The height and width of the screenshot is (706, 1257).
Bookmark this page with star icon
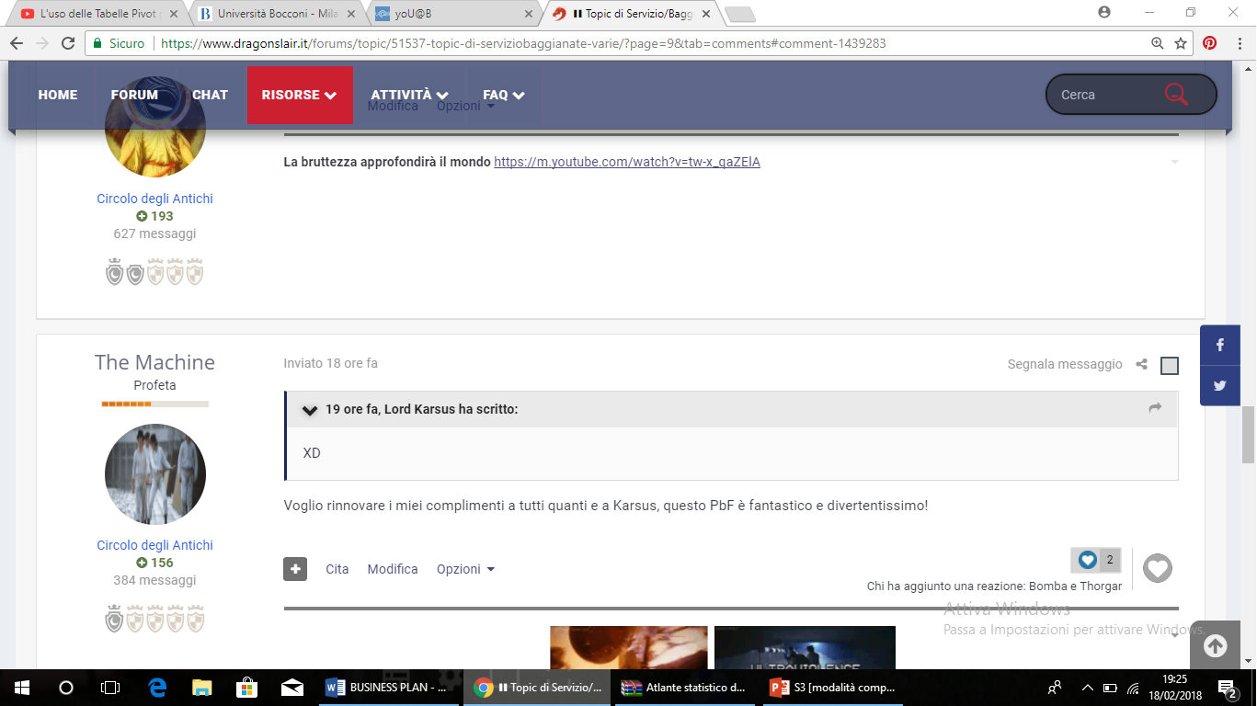pos(1181,43)
